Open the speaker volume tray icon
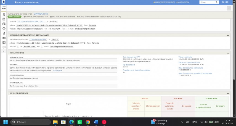The height and width of the screenshot is (126, 236). [x=206, y=122]
